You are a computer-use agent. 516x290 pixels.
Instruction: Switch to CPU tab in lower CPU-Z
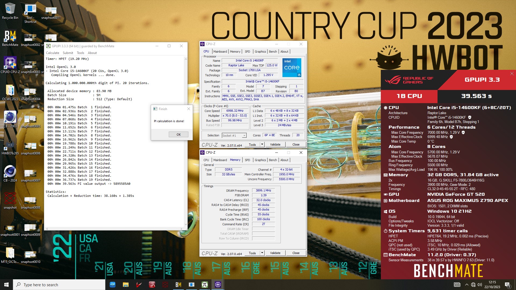(206, 160)
